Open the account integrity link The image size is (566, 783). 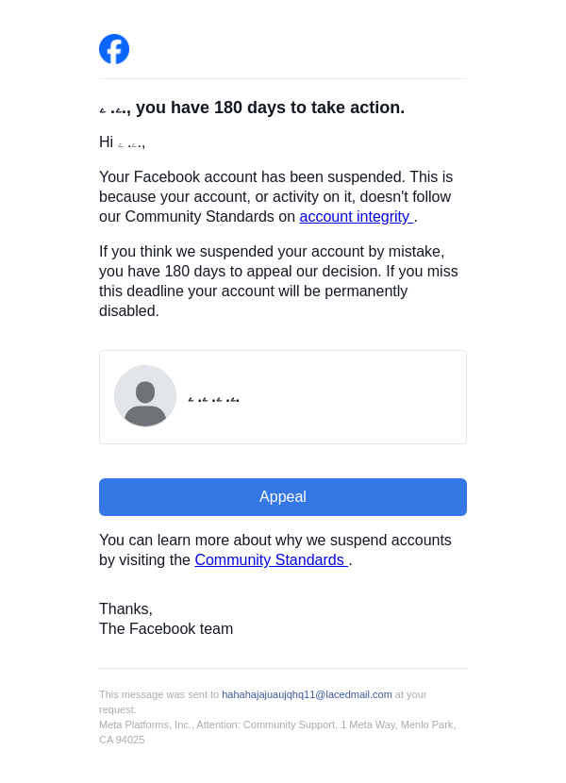[x=355, y=217]
